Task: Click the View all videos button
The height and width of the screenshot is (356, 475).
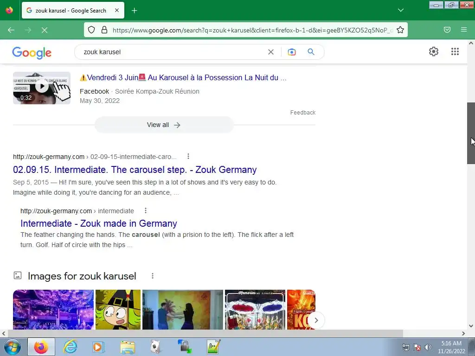Action: point(164,125)
